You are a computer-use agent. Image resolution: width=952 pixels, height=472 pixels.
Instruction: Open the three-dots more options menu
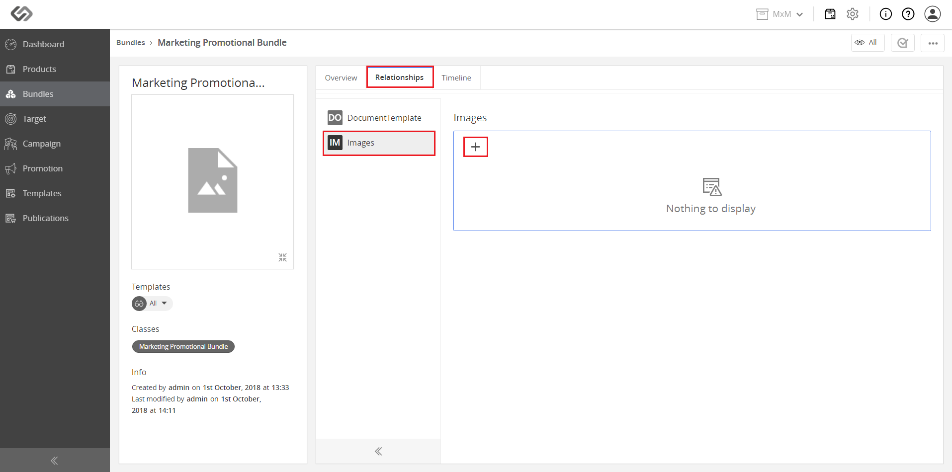(933, 43)
